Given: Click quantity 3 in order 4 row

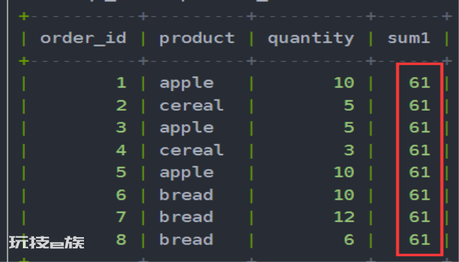Looking at the screenshot, I should coord(349,150).
